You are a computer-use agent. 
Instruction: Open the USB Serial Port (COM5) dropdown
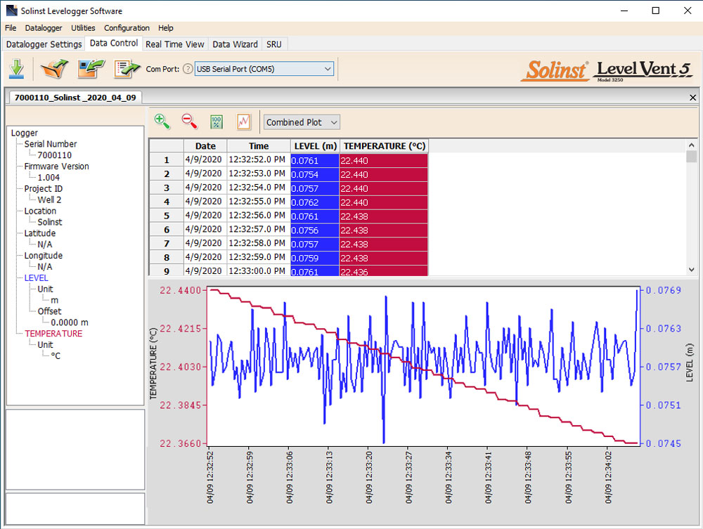pyautogui.click(x=264, y=69)
